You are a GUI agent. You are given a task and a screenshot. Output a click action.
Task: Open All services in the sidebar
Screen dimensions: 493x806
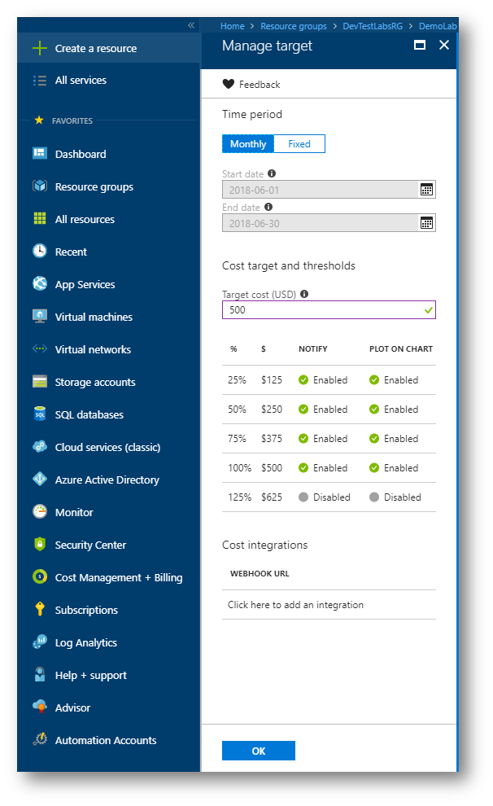[81, 81]
